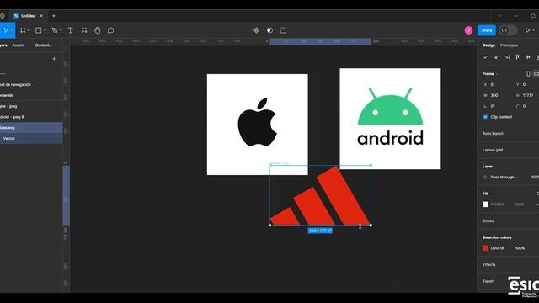Click the W width field 300

coord(494,95)
